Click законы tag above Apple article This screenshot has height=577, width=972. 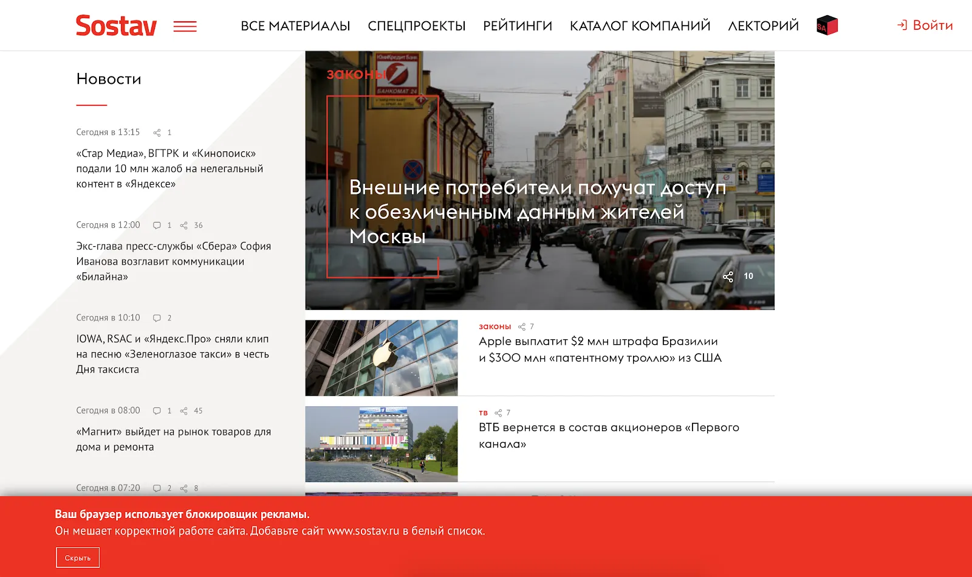pyautogui.click(x=495, y=327)
